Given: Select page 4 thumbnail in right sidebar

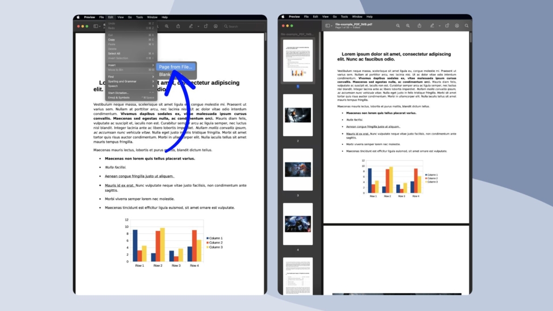Looking at the screenshot, I should click(x=298, y=224).
